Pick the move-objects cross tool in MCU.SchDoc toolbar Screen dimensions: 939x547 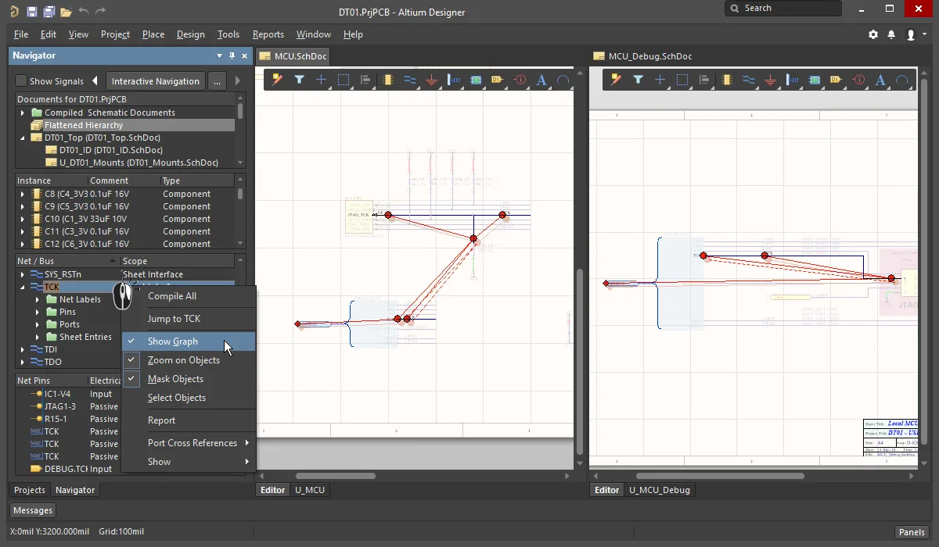point(321,80)
